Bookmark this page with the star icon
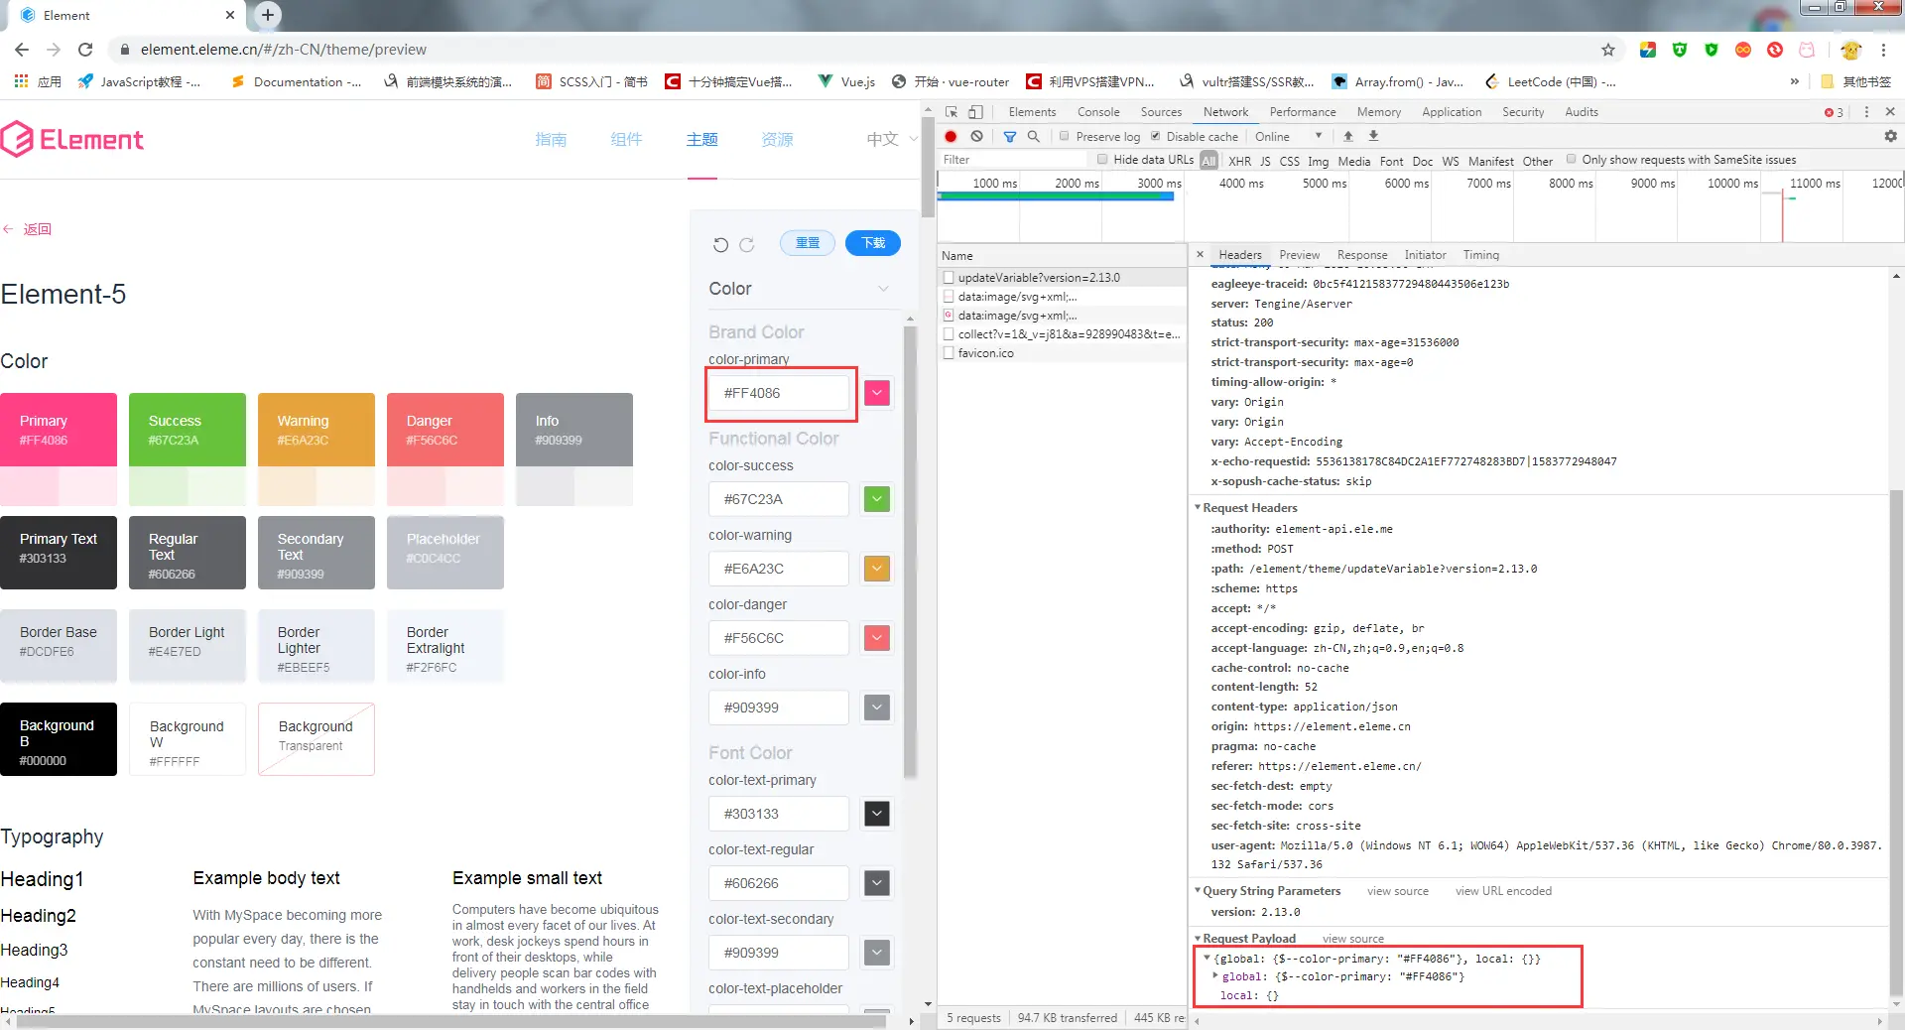The width and height of the screenshot is (1905, 1030). tap(1608, 50)
